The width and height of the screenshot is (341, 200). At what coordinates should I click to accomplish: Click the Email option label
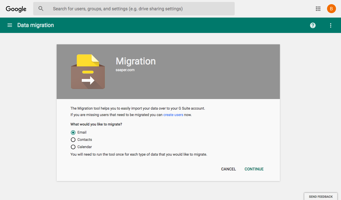[82, 132]
